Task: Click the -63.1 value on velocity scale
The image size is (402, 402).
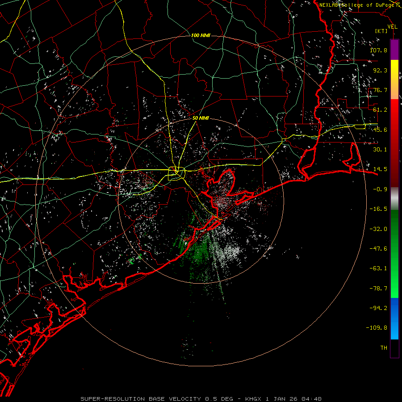Action: 378,268
